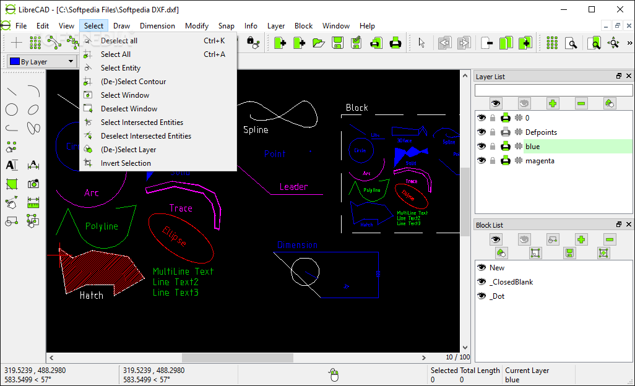Click the Save floppy disk icon

pyautogui.click(x=337, y=43)
